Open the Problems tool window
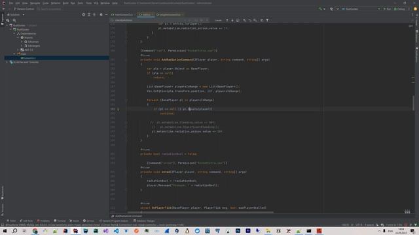This screenshot has width=419, height=235. point(44,221)
